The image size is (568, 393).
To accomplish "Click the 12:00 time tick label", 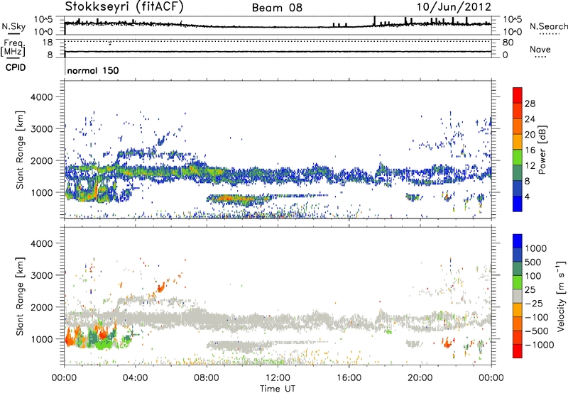I will pyautogui.click(x=278, y=378).
